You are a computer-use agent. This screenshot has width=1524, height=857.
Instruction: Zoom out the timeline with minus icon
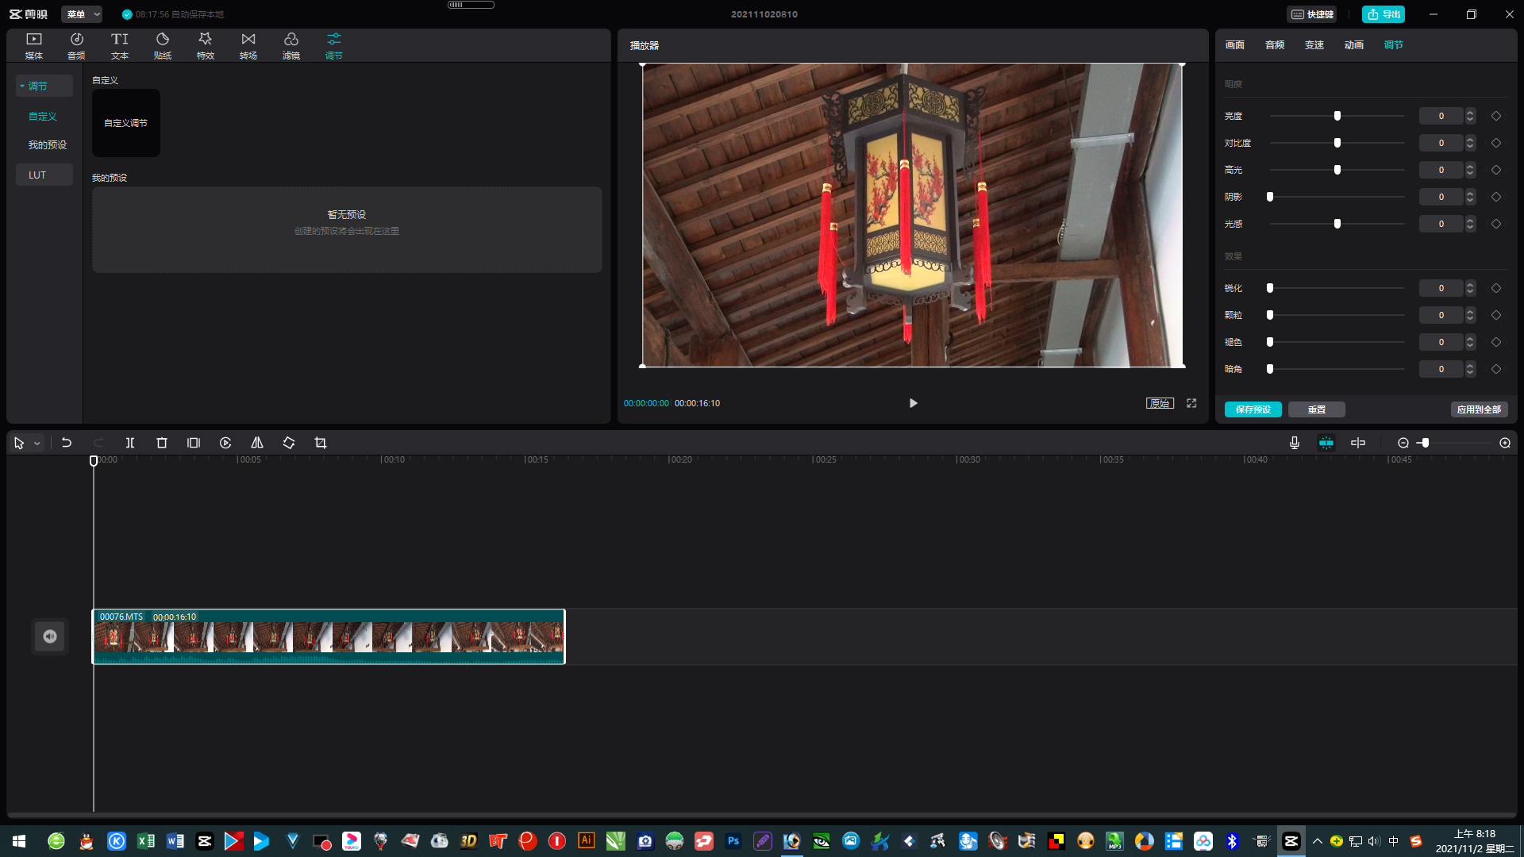pyautogui.click(x=1403, y=443)
